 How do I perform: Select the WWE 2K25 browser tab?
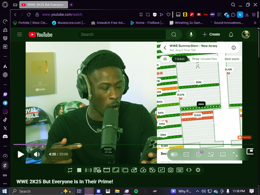pyautogui.click(x=44, y=5)
